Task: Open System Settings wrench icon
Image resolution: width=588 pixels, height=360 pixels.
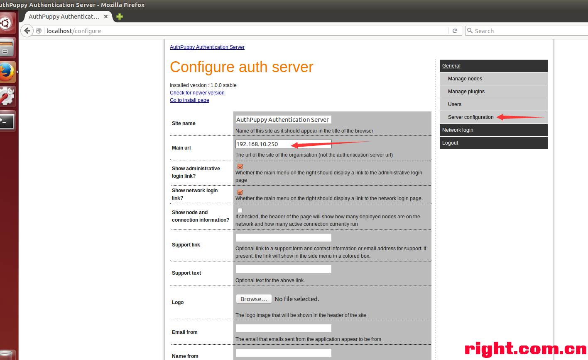Action: click(x=7, y=97)
